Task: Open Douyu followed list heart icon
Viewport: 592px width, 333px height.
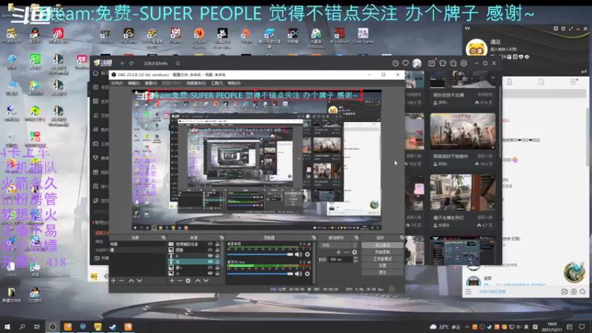Action: [x=406, y=64]
